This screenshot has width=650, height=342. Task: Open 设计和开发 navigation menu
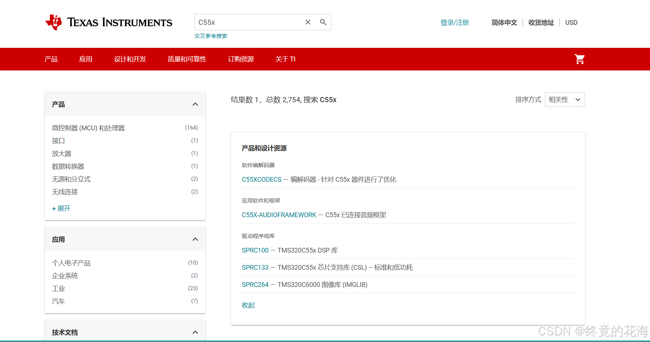tap(130, 59)
